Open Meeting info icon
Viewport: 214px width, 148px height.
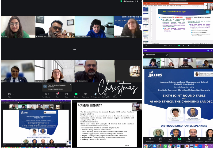(105, 94)
